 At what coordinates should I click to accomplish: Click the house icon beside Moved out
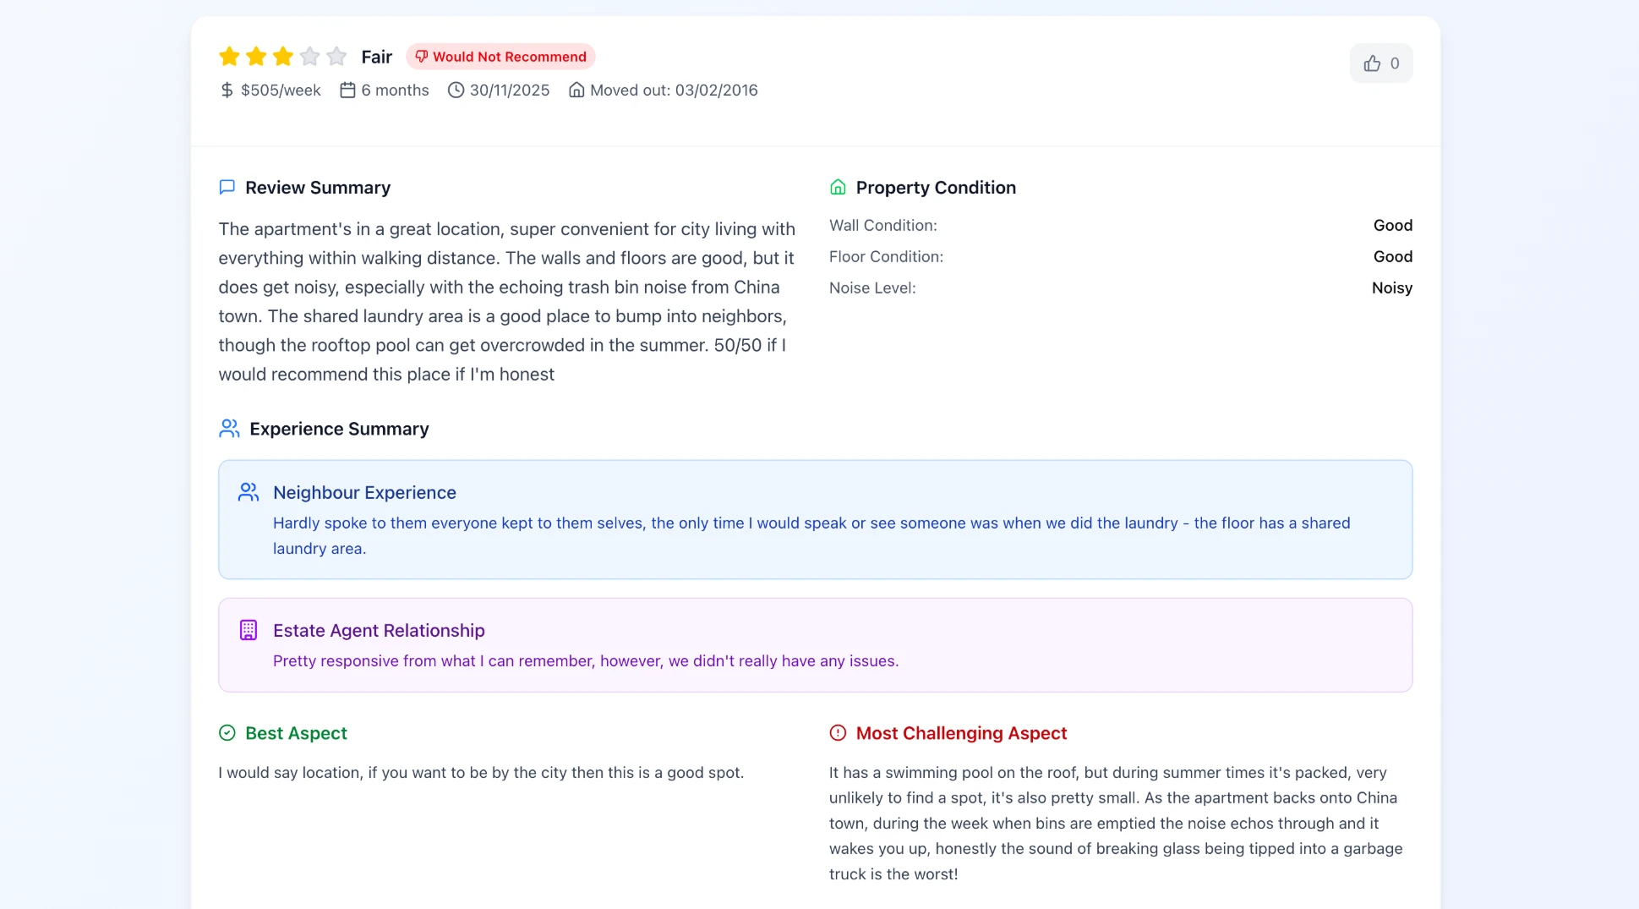coord(576,90)
